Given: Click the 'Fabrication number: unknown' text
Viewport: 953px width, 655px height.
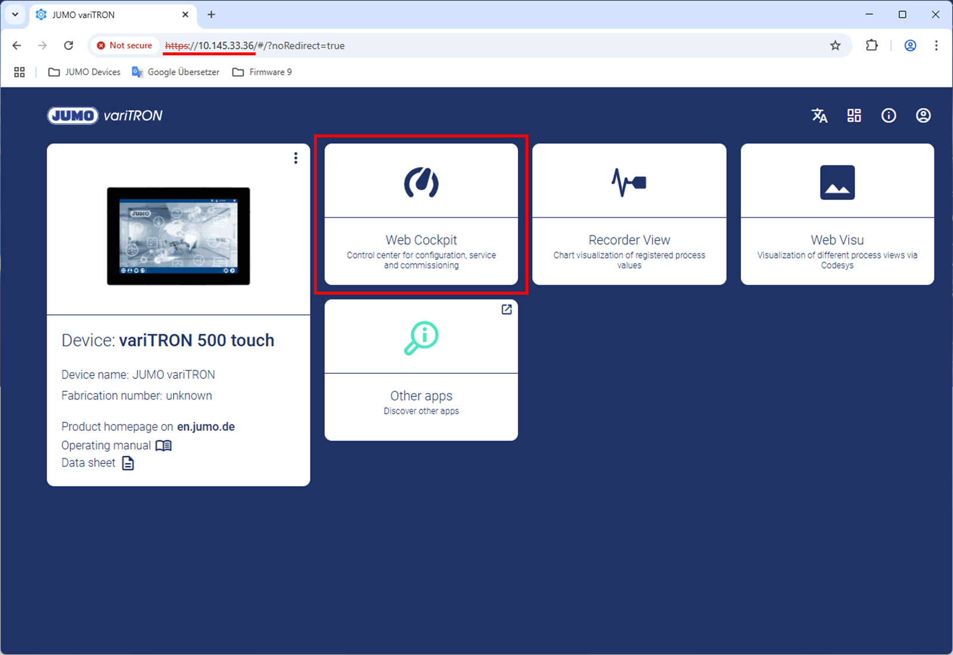Looking at the screenshot, I should pyautogui.click(x=137, y=396).
